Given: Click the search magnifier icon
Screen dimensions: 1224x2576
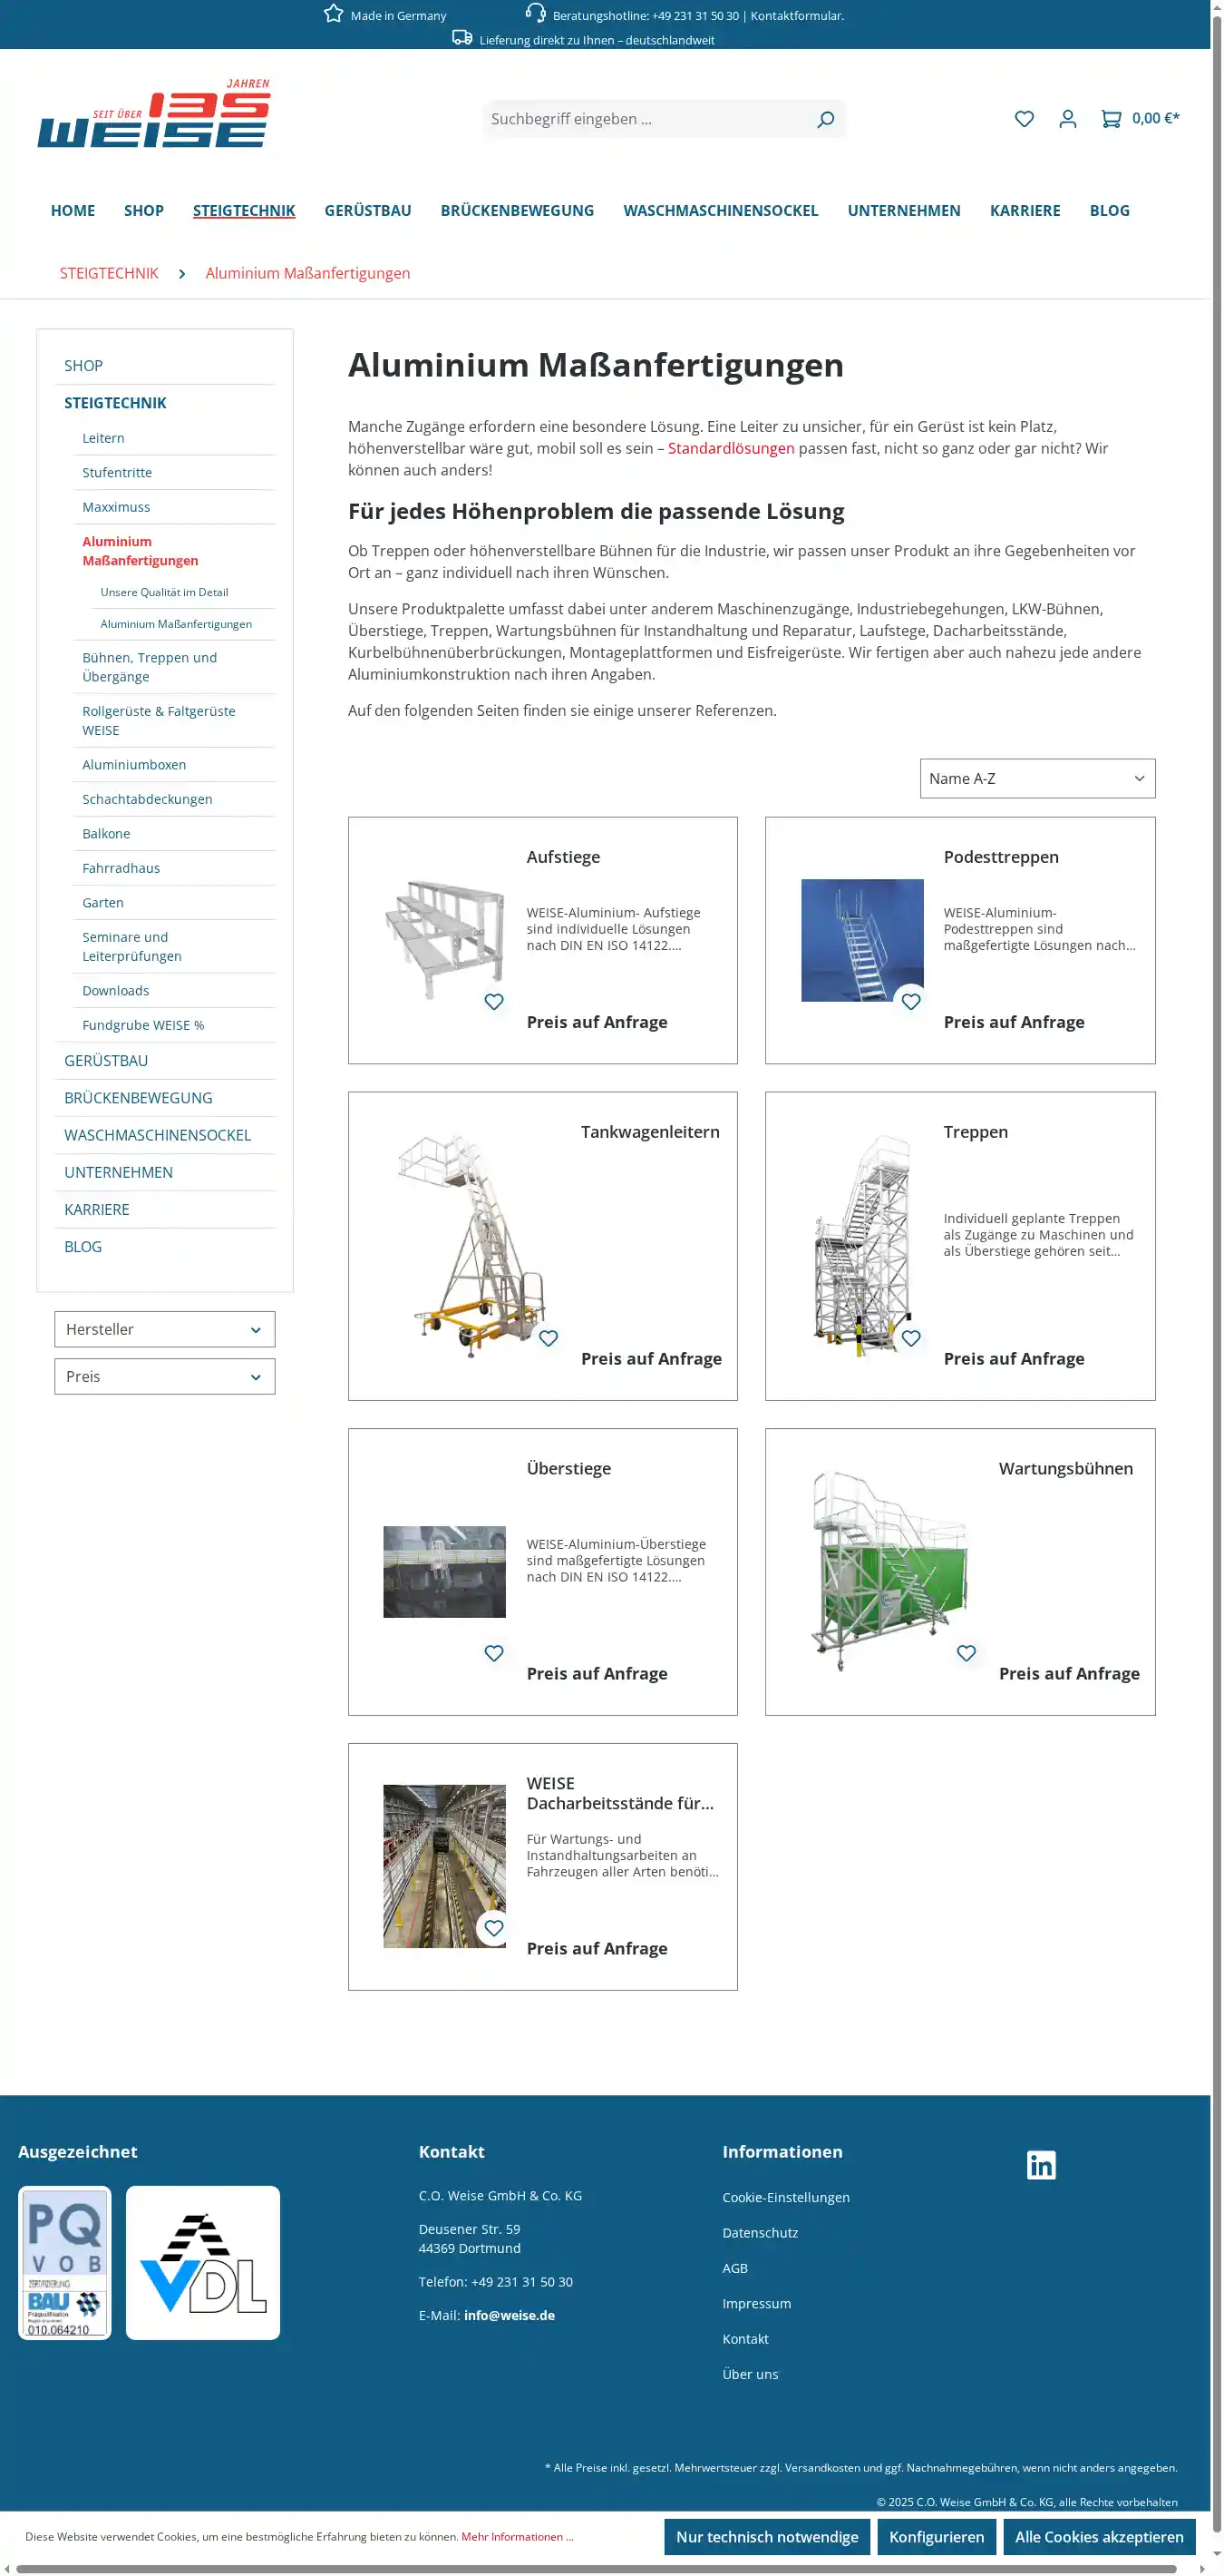Looking at the screenshot, I should click(x=825, y=119).
